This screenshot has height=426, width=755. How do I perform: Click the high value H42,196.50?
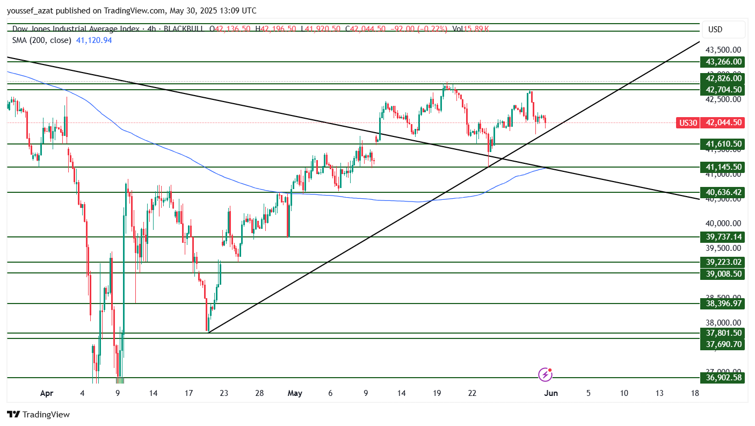click(275, 29)
